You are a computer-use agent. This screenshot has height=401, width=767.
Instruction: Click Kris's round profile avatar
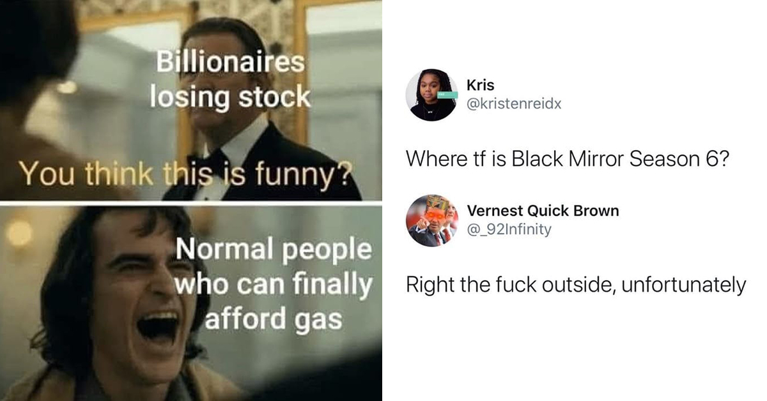tap(431, 95)
